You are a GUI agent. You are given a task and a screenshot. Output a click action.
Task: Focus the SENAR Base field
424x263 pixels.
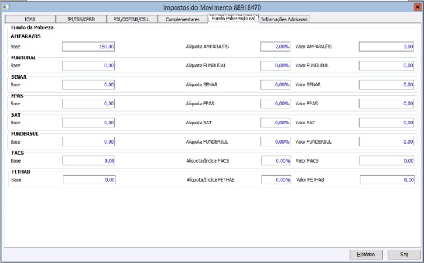click(x=88, y=85)
